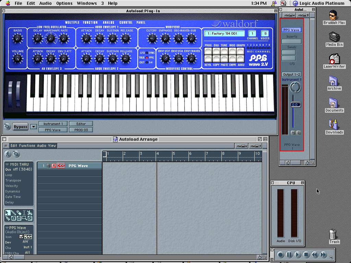Toggle the Bypass button in Plug-In window

click(20, 127)
